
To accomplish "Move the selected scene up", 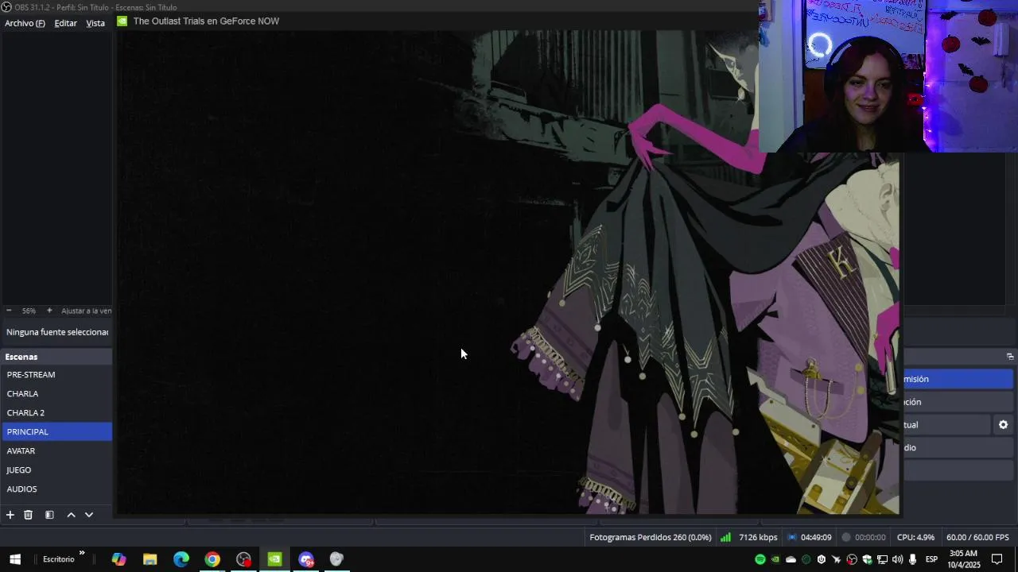I will (71, 515).
